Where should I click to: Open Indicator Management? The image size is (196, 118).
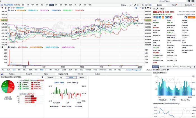133,70
